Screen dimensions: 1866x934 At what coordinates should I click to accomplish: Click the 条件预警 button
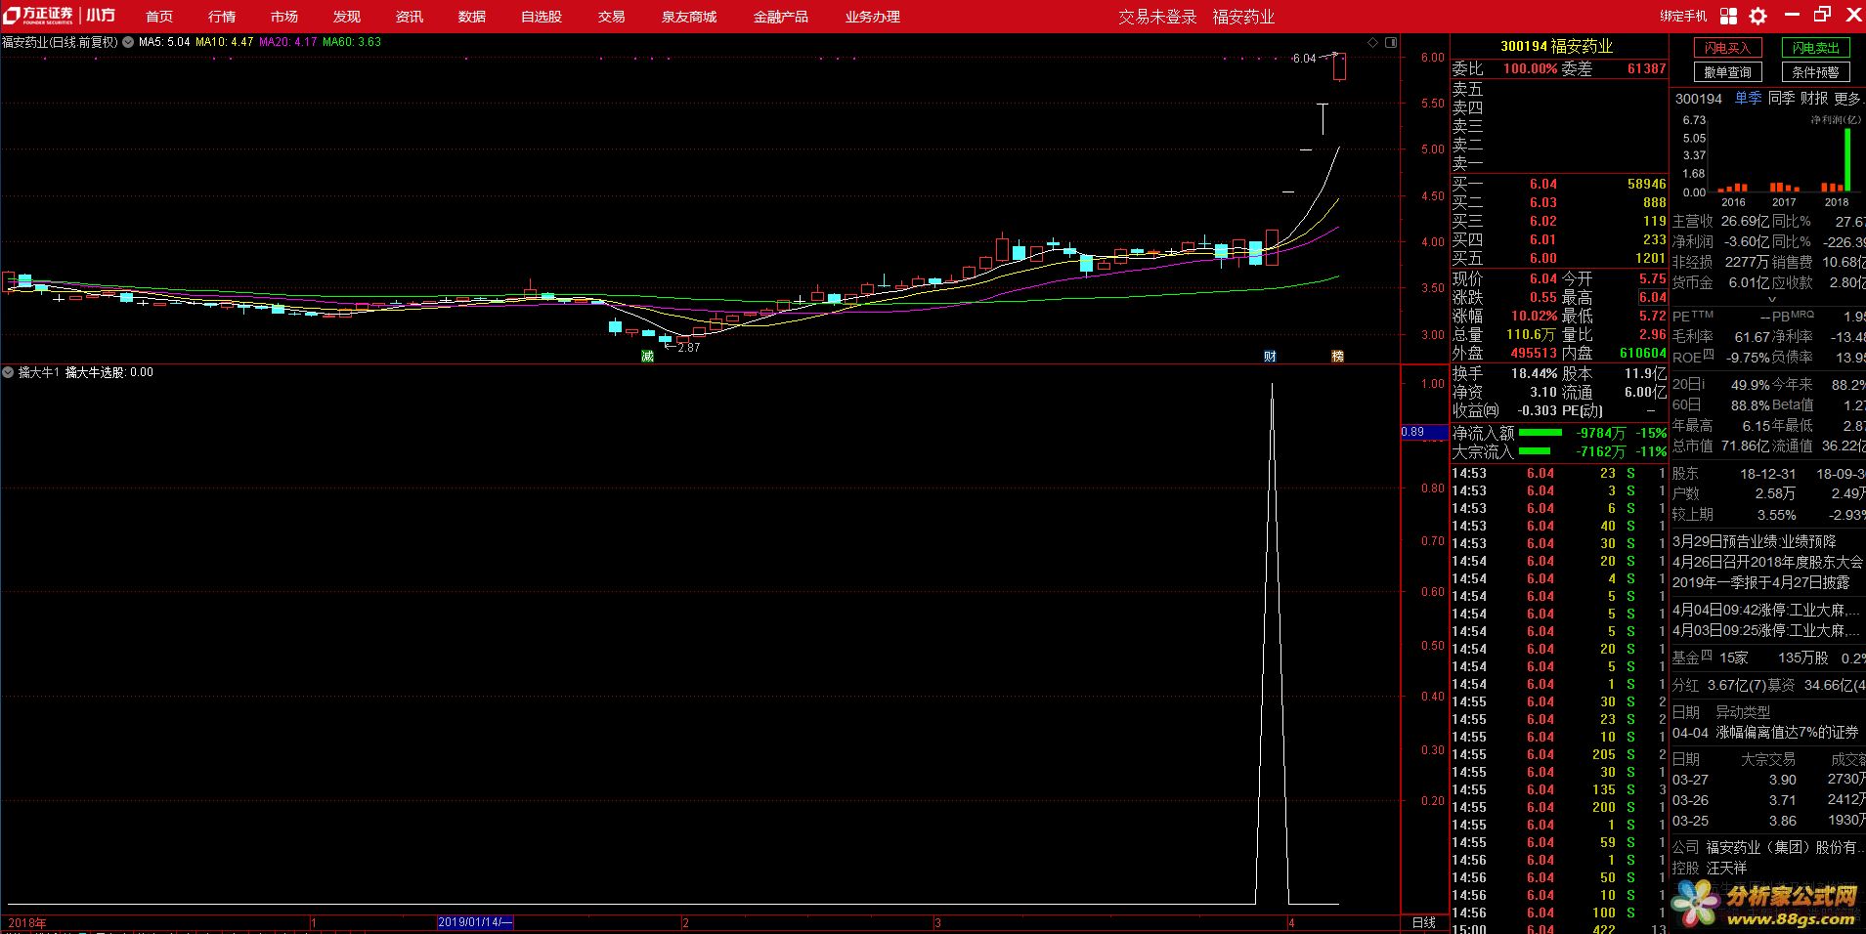tap(1816, 72)
